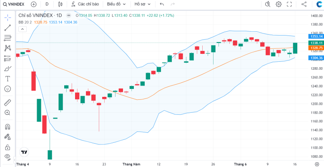Open the forecast and measurement tool
The image size is (324, 167).
coord(8,58)
